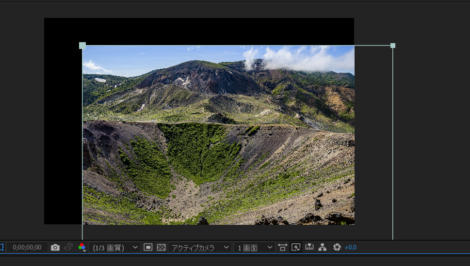Open the 1 画面 view layout dropdown
The width and height of the screenshot is (470, 266).
255,248
